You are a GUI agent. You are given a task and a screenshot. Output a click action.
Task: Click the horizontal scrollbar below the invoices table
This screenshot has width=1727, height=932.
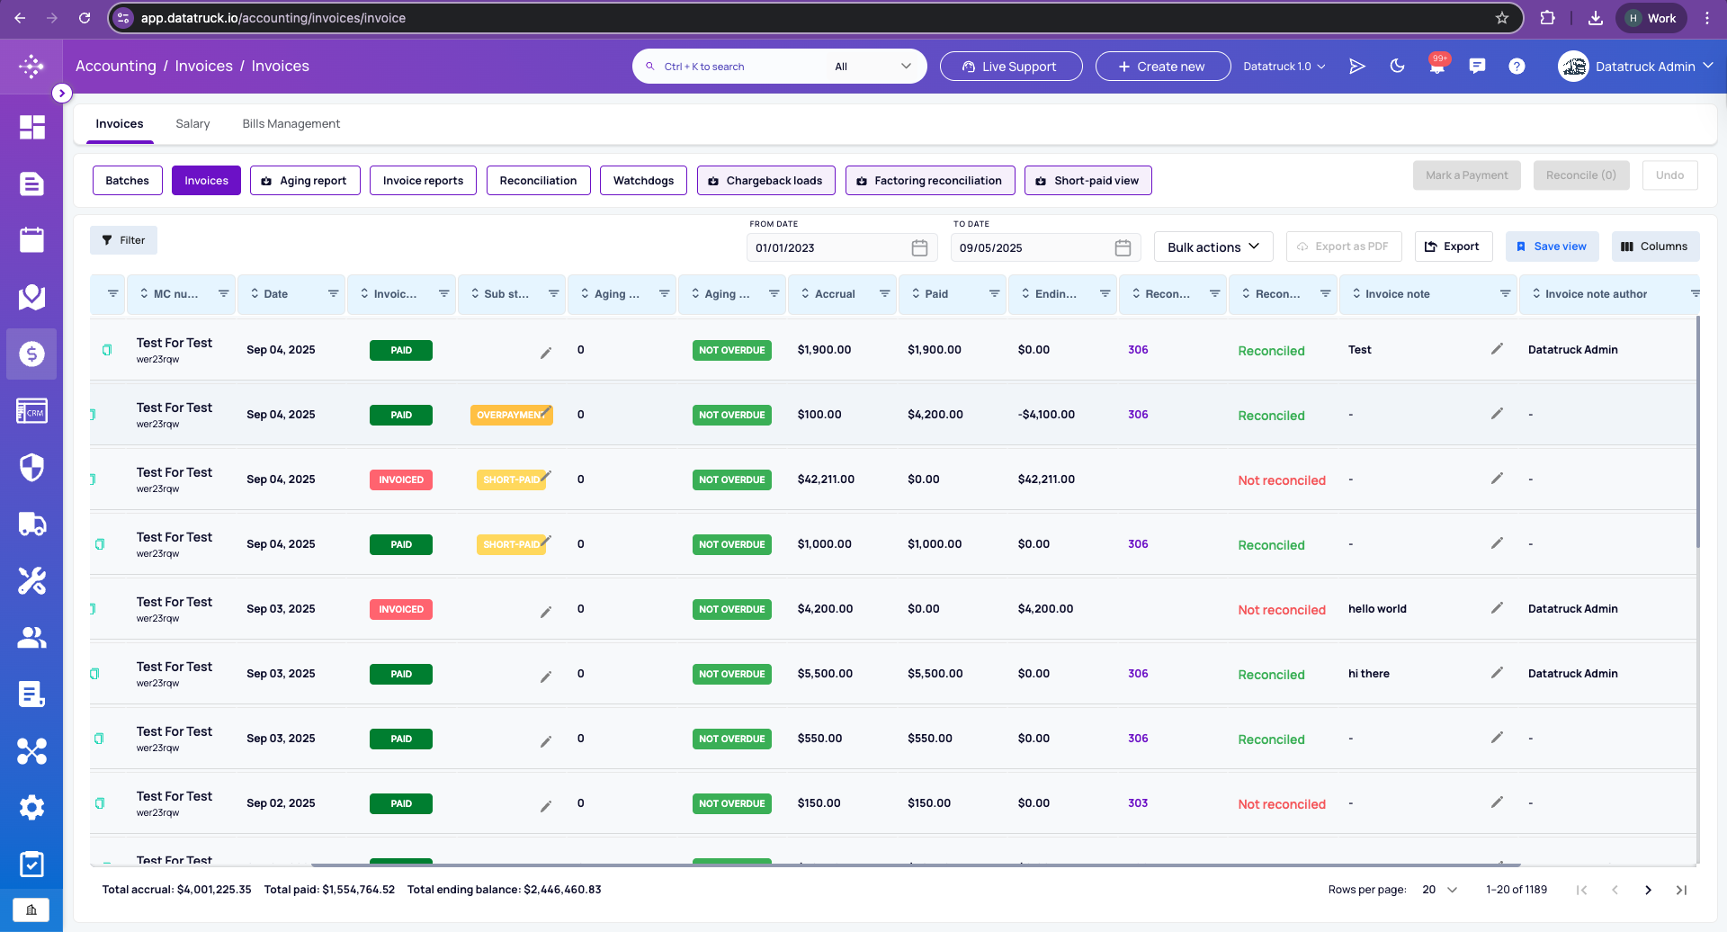pyautogui.click(x=916, y=865)
